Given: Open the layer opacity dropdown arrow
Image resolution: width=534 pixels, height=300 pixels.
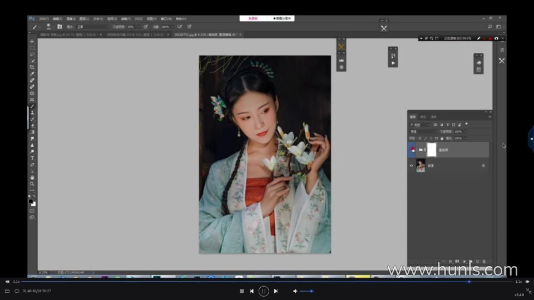Looking at the screenshot, I should point(465,132).
